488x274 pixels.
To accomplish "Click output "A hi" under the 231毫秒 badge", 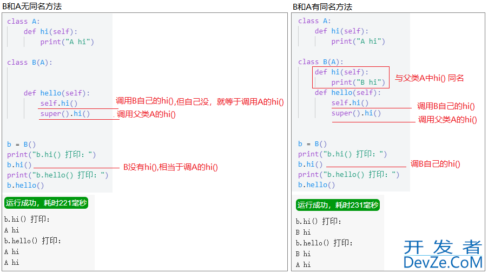I will (x=303, y=265).
